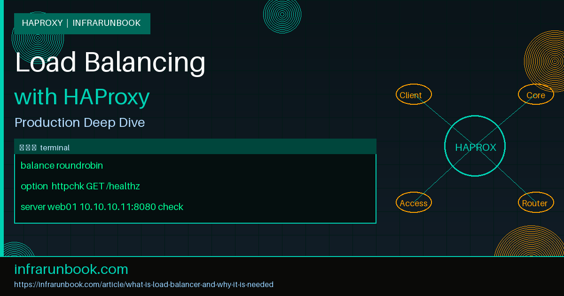Toggle the first terminal window control dot
Viewport: 564px width, 296px height.
(22, 147)
